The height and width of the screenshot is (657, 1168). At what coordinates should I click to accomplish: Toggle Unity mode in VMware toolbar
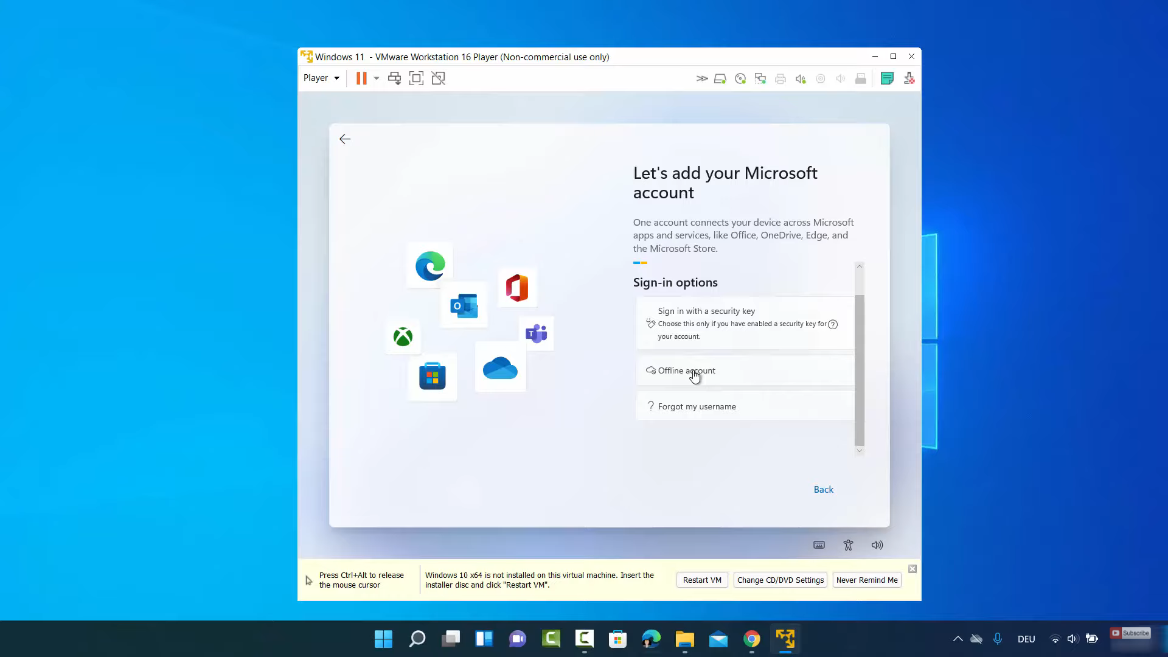tap(438, 78)
